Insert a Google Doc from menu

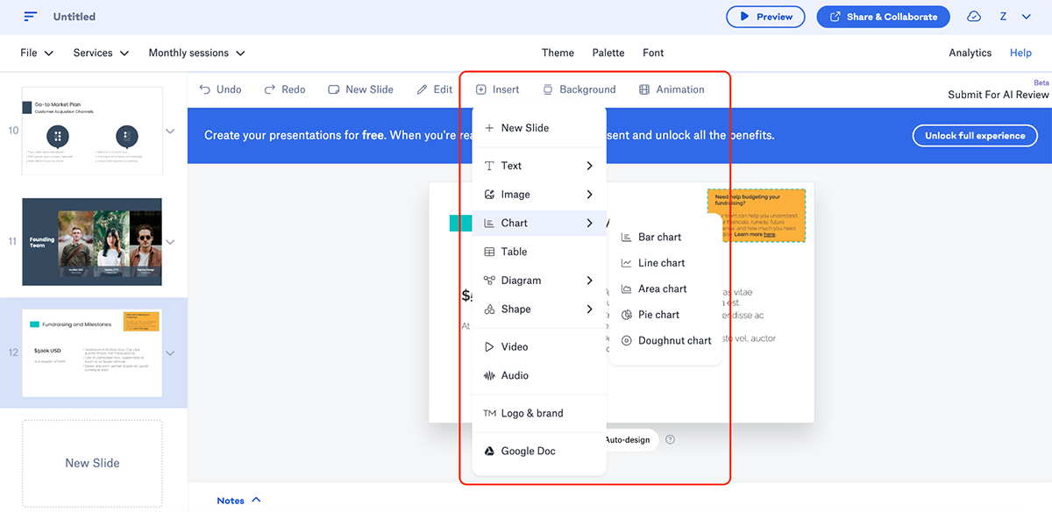pos(528,452)
